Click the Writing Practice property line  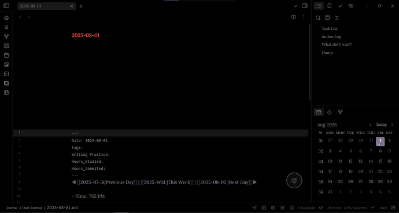91,154
